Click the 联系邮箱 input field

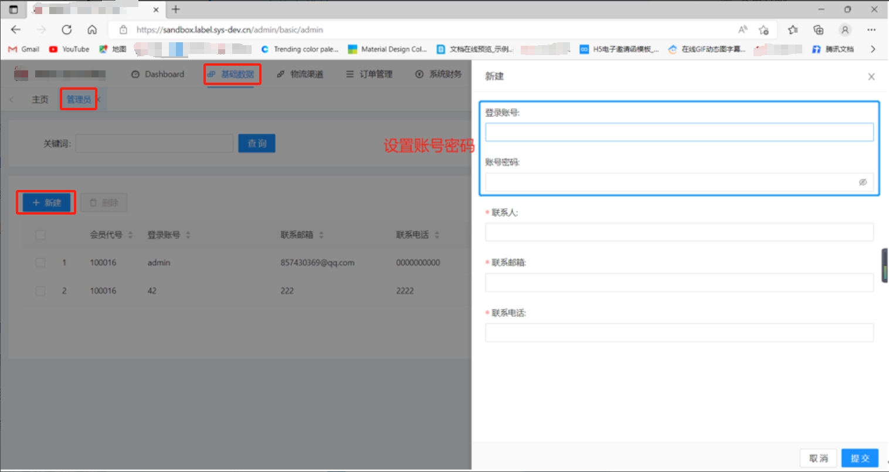click(679, 283)
